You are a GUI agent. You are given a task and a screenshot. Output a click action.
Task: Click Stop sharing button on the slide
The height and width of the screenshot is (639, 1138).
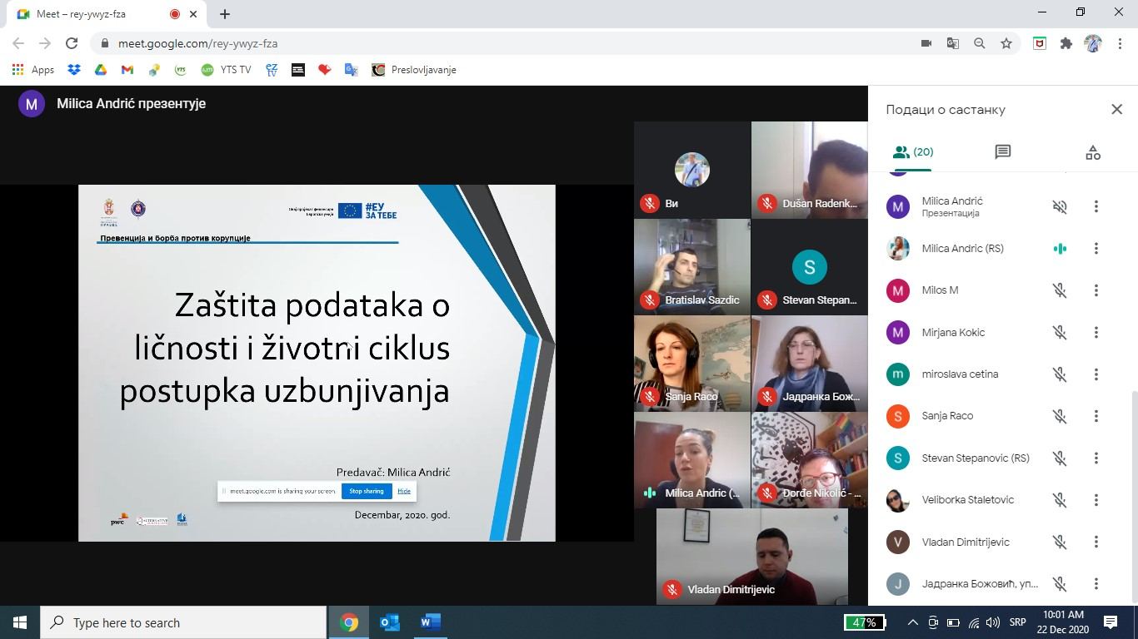367,491
